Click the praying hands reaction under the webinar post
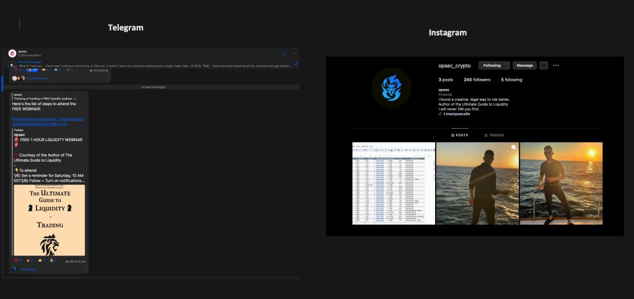This screenshot has height=299, width=634. [x=53, y=260]
